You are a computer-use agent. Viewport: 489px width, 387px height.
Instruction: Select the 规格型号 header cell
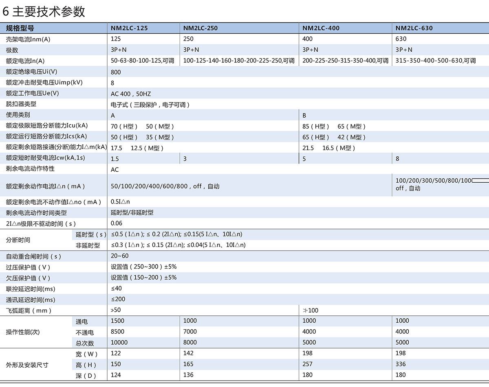tap(20, 28)
